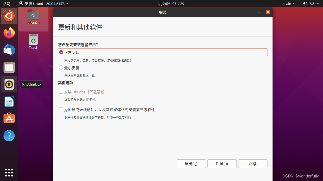The width and height of the screenshot is (323, 181).
Task: Launch Firefox from the dock
Action: pos(9,33)
